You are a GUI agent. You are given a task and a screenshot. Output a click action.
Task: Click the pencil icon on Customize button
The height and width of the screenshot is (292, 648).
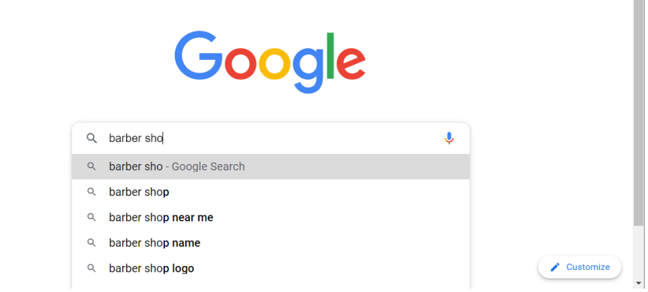pyautogui.click(x=555, y=267)
